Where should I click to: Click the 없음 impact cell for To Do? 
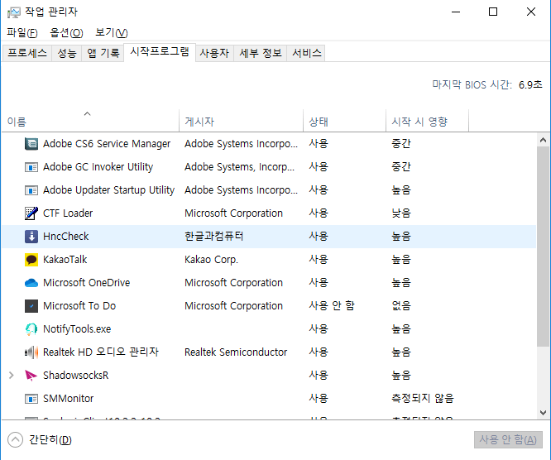(x=401, y=306)
